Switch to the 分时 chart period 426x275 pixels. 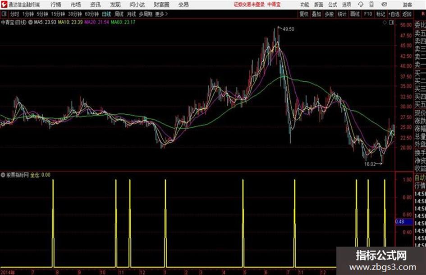(14, 14)
